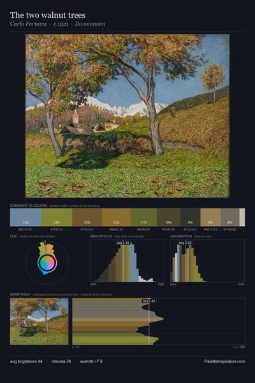Pick the charcoal 9% color swatch

(x=191, y=217)
